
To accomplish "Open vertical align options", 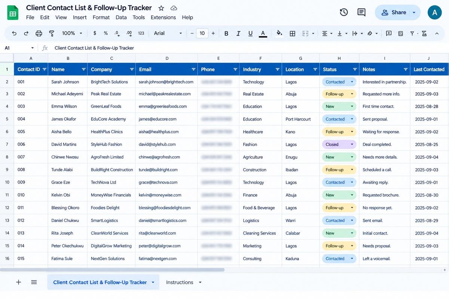I will point(342,33).
